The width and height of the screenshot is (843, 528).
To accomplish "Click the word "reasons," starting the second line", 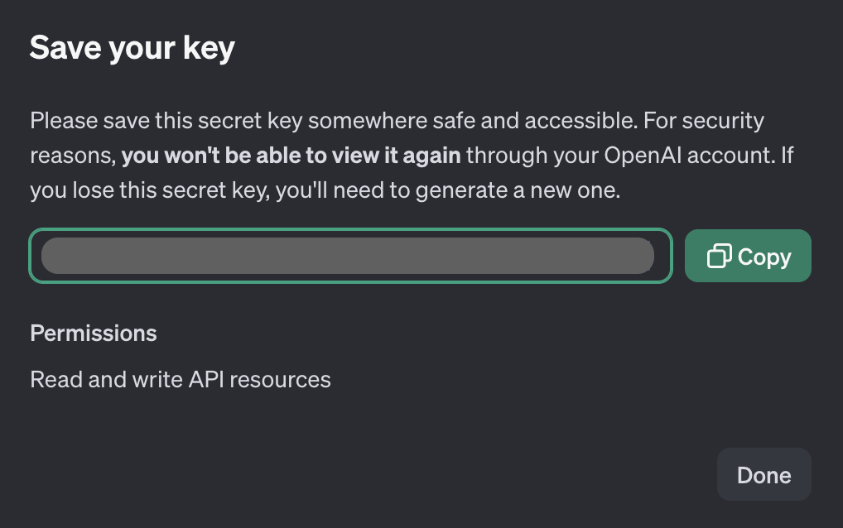I will click(73, 156).
